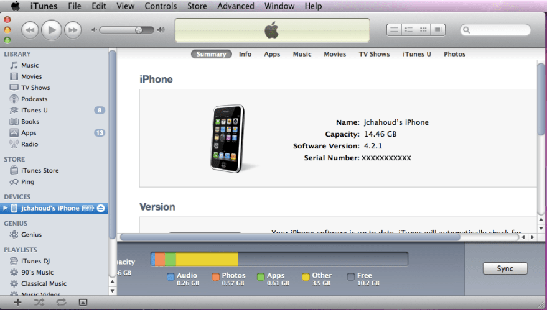547x310 pixels.
Task: Expand the jchahoud's iPhone disclosure triangle
Action: [6, 208]
